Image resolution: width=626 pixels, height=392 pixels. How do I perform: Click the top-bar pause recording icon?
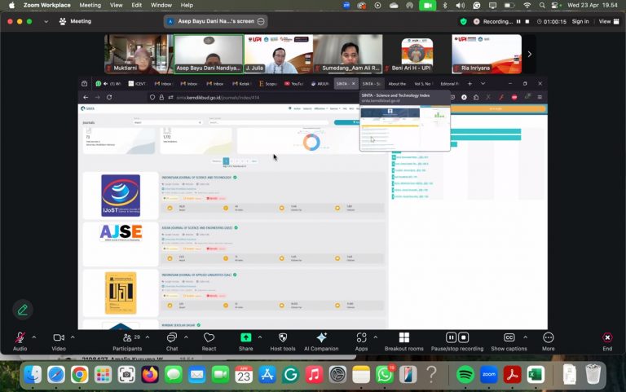pos(518,21)
